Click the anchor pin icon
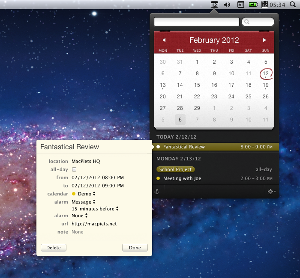This screenshot has width=300, height=278. click(x=157, y=191)
